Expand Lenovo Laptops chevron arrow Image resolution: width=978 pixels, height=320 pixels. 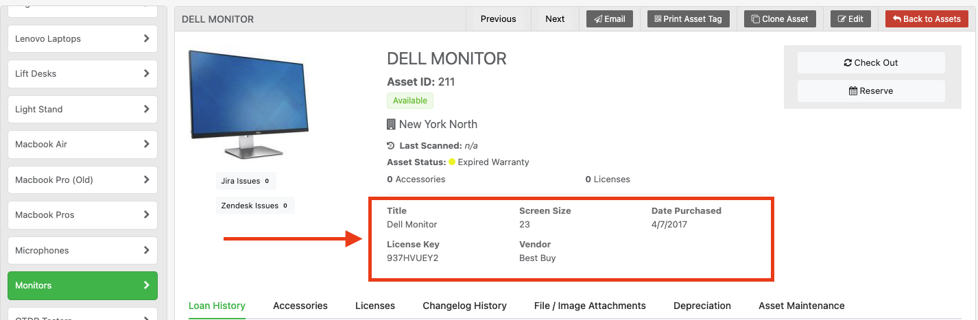146,39
